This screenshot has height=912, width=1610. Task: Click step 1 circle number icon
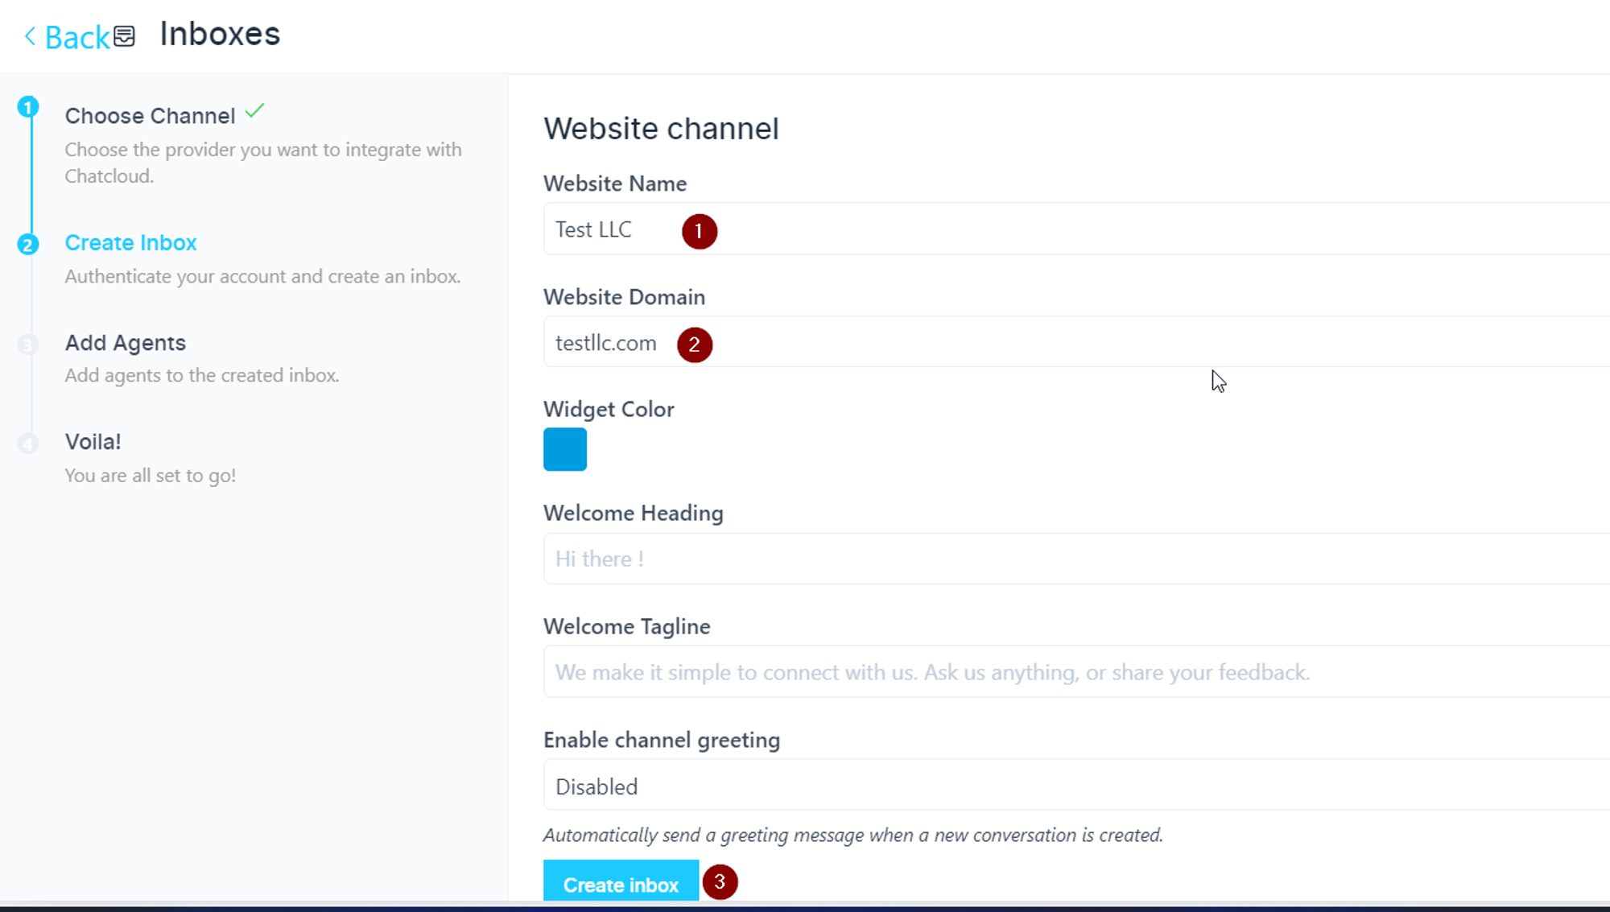pyautogui.click(x=28, y=107)
